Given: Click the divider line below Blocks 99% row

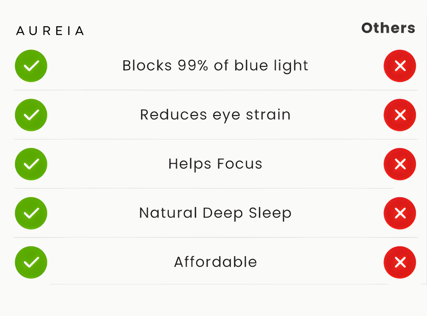Looking at the screenshot, I should click(215, 90).
